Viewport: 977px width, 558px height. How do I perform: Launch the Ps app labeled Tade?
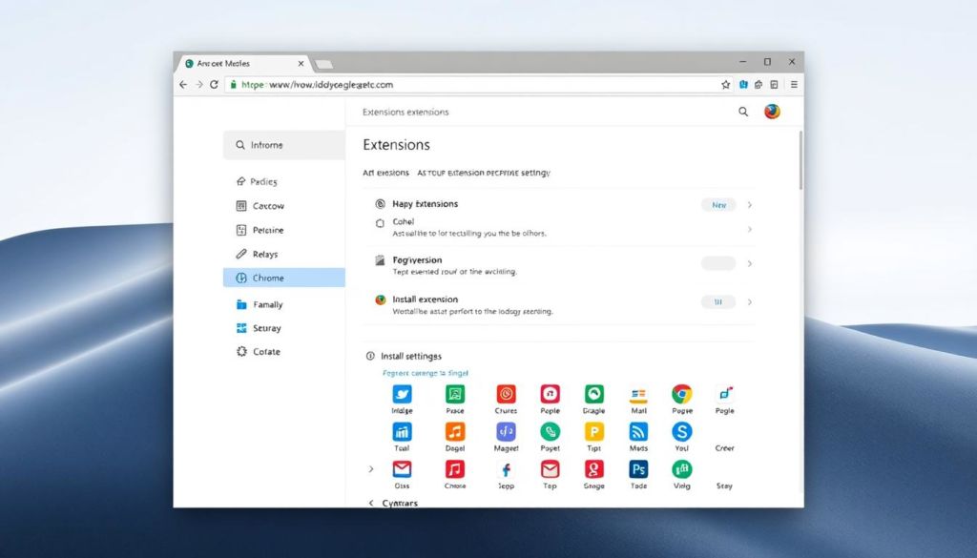(x=638, y=469)
